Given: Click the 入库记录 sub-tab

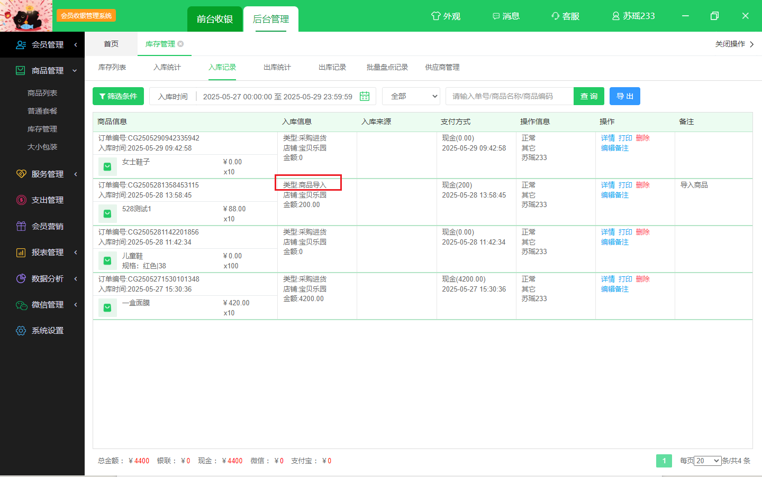Looking at the screenshot, I should pyautogui.click(x=222, y=67).
